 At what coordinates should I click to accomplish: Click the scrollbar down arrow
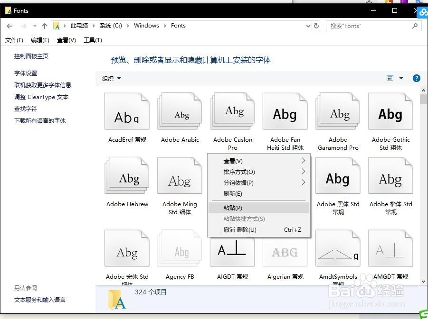click(x=423, y=282)
